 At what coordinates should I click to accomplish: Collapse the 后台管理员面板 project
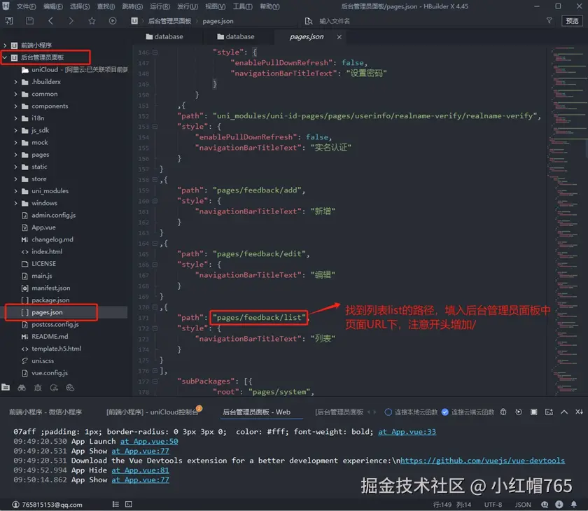pos(5,57)
